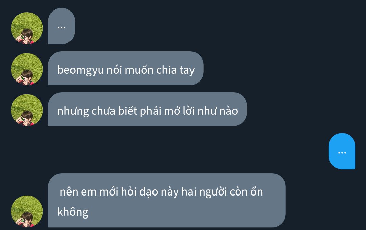Click the words 'còn ổn' in last message
This screenshot has height=230, width=366.
[x=246, y=192]
